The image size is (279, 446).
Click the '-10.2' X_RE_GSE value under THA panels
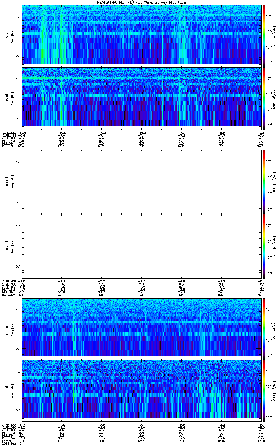[x=141, y=133]
